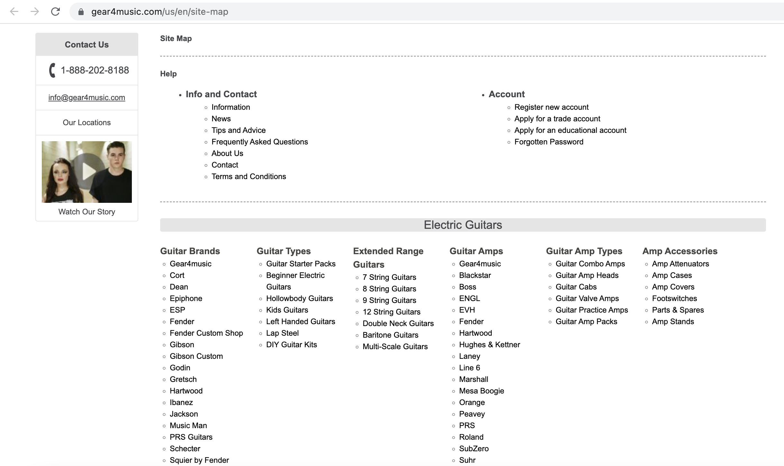Screen dimensions: 784x466
Task: Email info@gear4music.com
Action: [x=87, y=98]
